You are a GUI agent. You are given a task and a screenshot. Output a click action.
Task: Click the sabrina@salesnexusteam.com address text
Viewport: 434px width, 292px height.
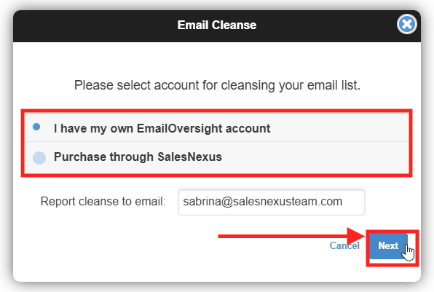pos(263,202)
